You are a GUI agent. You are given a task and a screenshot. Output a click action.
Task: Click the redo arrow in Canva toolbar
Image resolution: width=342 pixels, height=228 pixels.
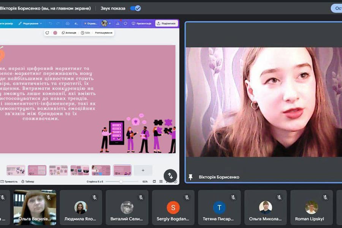click(58, 24)
